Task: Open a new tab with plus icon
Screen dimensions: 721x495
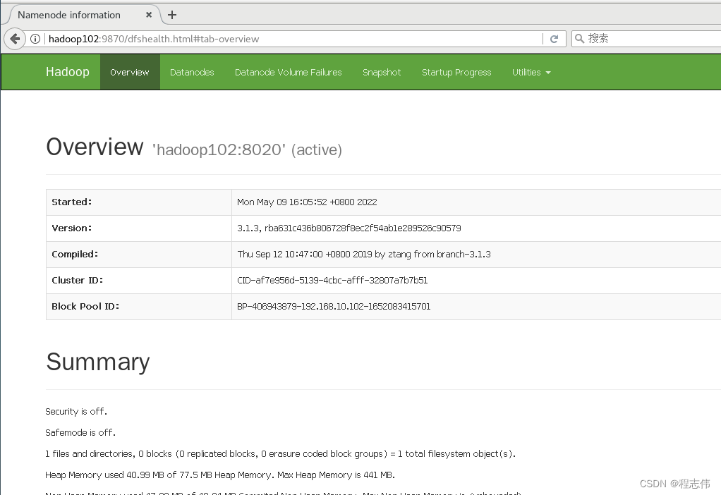Action: click(172, 15)
